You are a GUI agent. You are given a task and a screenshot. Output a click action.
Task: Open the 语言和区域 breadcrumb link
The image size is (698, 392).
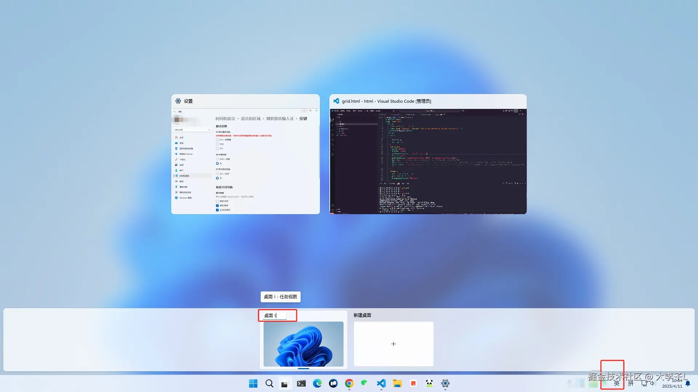coord(251,118)
